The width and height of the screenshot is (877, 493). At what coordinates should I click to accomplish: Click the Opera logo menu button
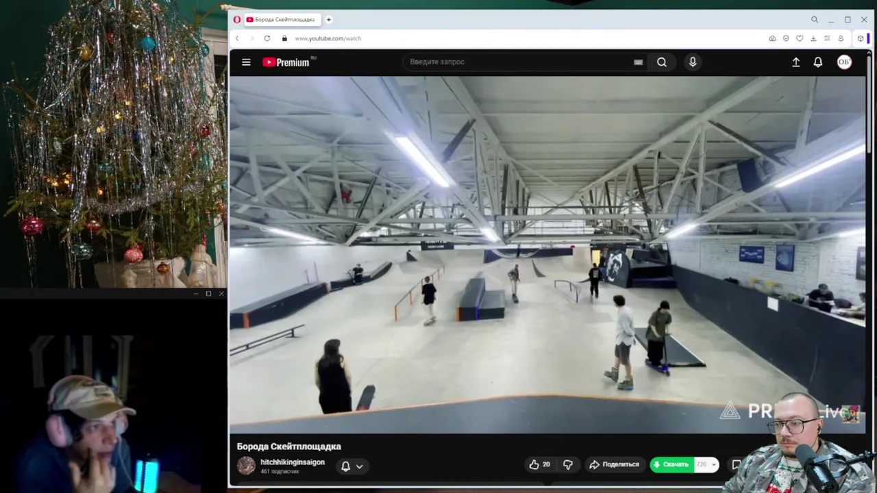click(237, 20)
